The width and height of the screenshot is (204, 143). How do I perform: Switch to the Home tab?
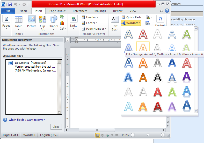(24, 11)
